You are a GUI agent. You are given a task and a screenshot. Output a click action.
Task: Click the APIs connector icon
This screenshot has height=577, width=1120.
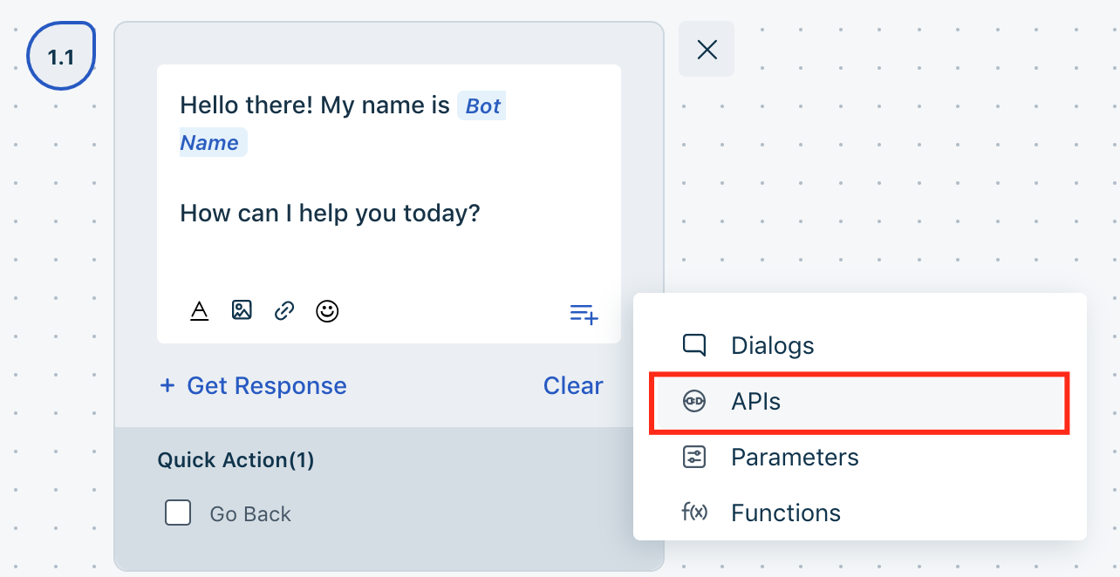tap(695, 401)
